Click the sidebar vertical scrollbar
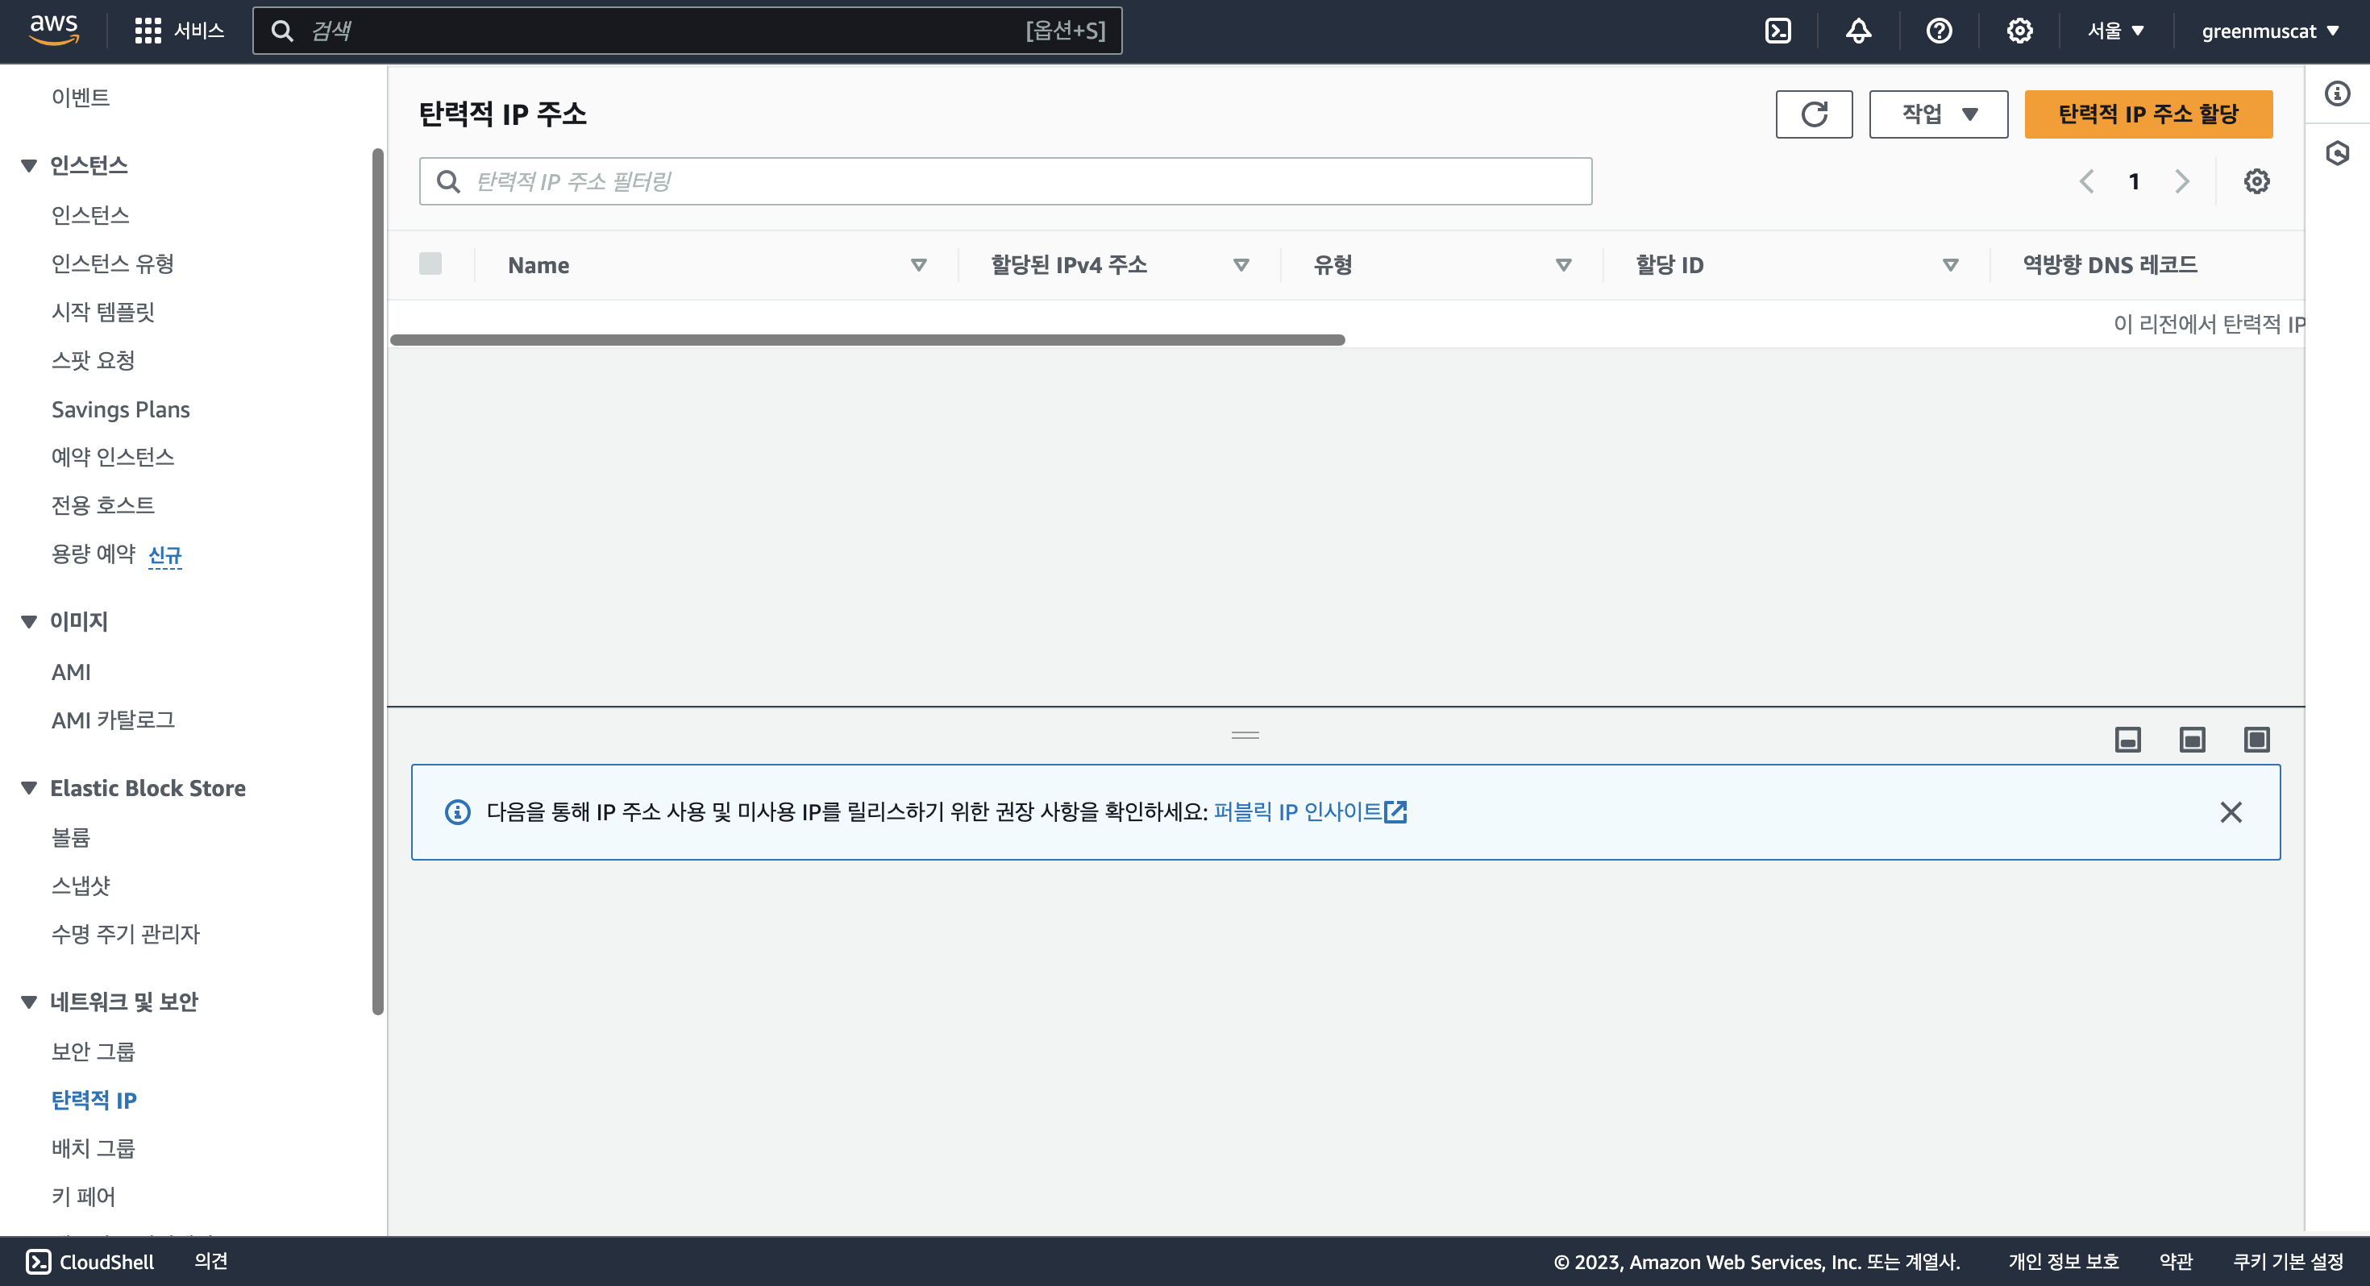 [377, 582]
